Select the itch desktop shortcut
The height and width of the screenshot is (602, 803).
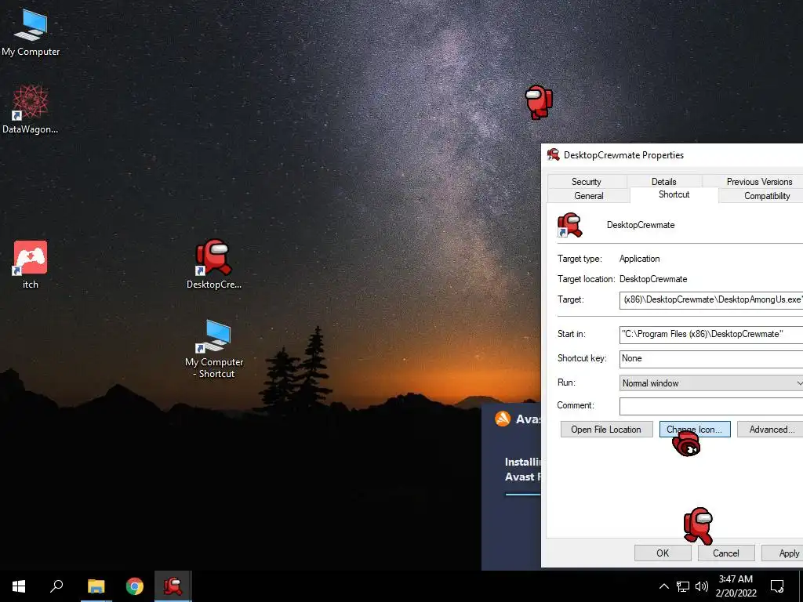click(31, 265)
